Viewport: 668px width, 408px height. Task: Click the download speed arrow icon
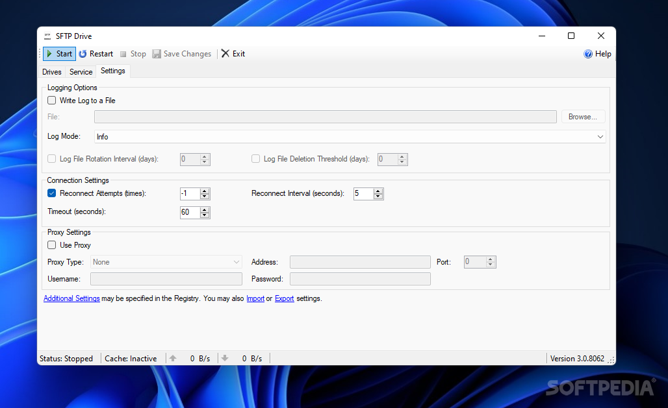click(225, 358)
